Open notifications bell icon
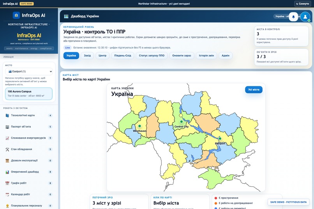The width and height of the screenshot is (314, 209). [293, 17]
